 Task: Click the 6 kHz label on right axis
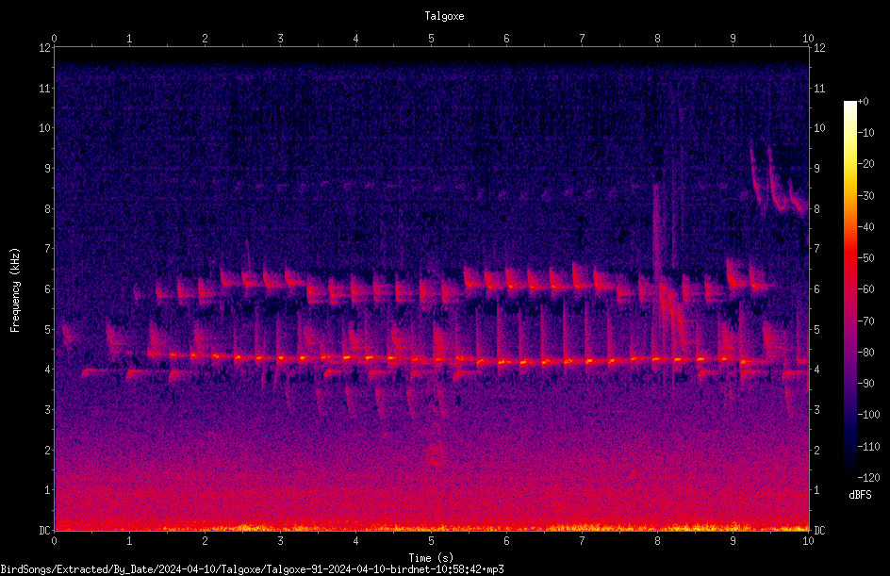click(x=816, y=289)
